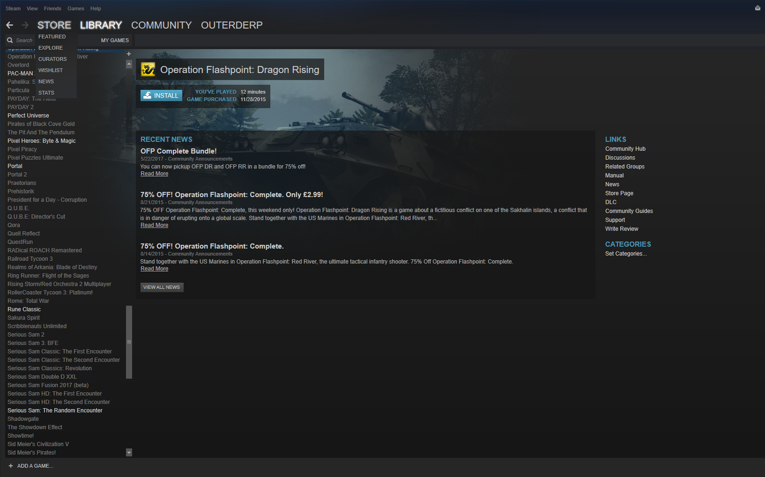Open the MY GAMES filter dropdown
Screen dimensions: 765x477
pyautogui.click(x=115, y=40)
